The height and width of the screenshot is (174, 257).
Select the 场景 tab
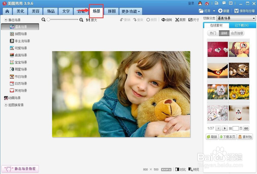coord(96,11)
